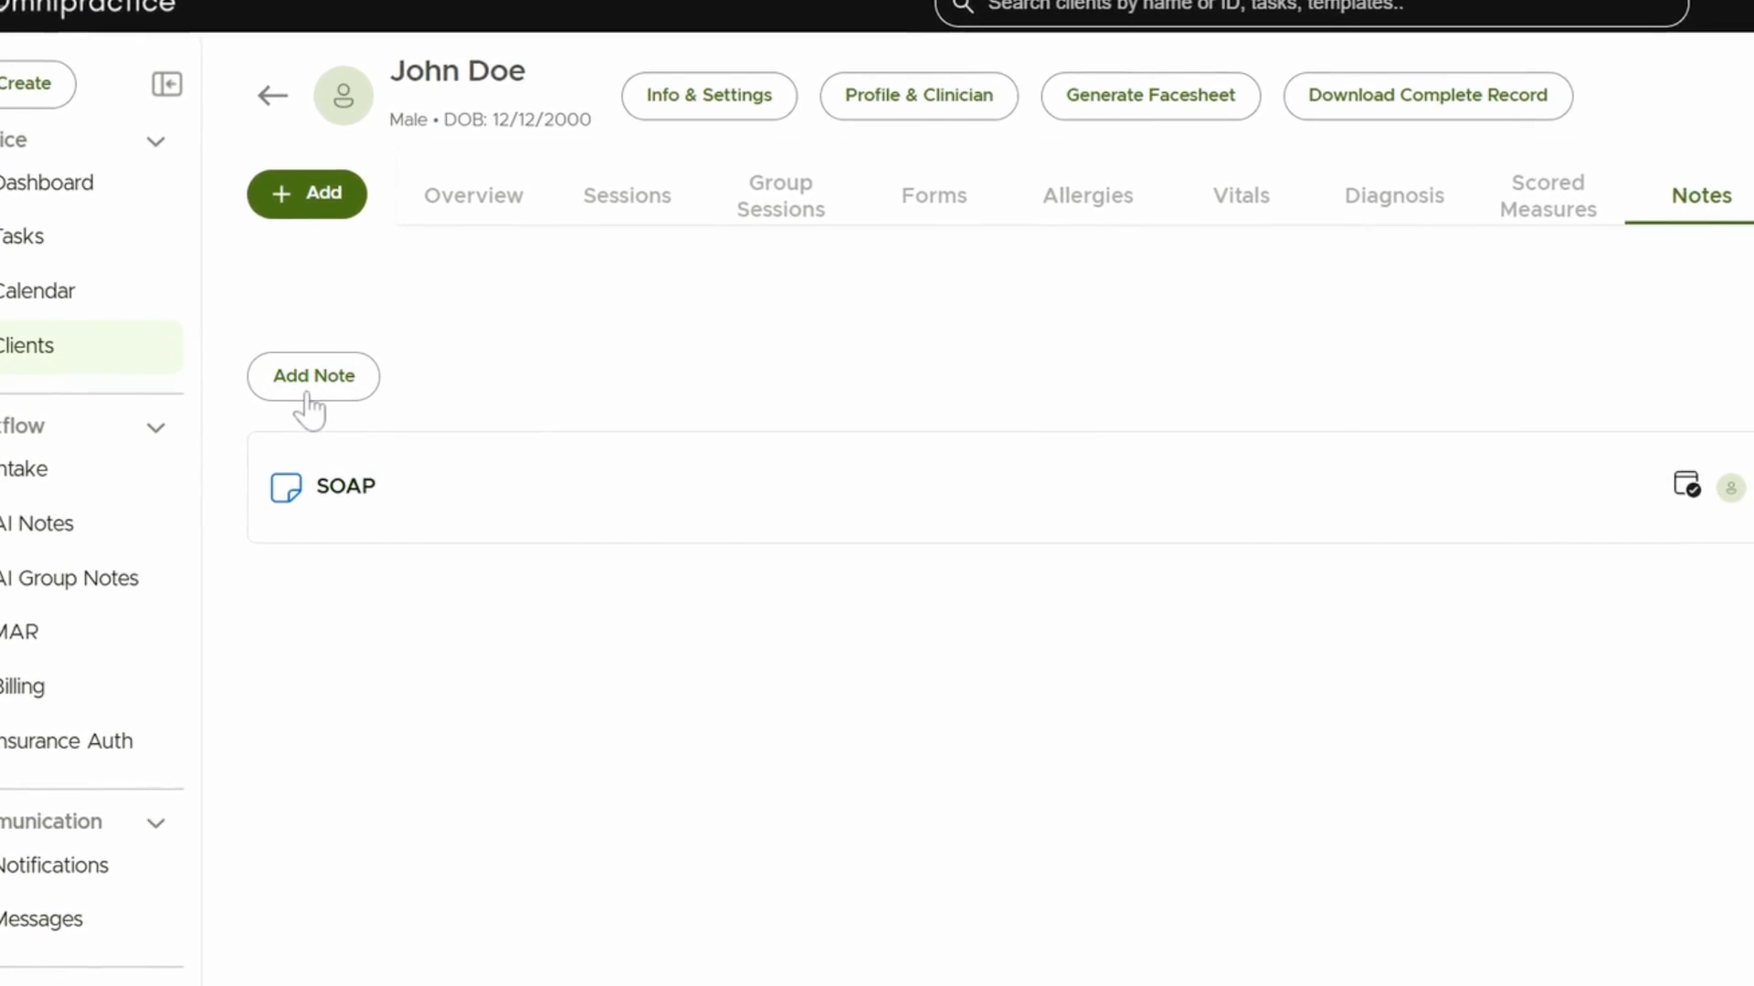The width and height of the screenshot is (1754, 986).
Task: Click the green Add plus button
Action: [x=307, y=194]
